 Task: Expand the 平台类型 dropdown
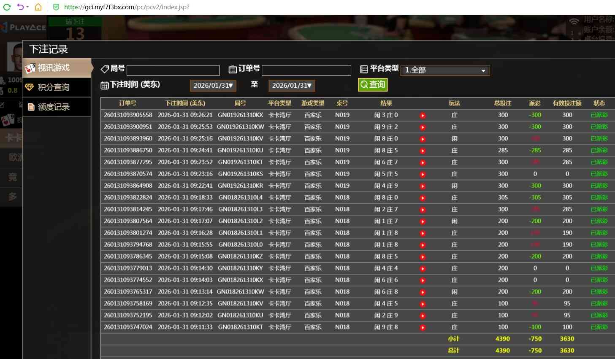pyautogui.click(x=445, y=70)
